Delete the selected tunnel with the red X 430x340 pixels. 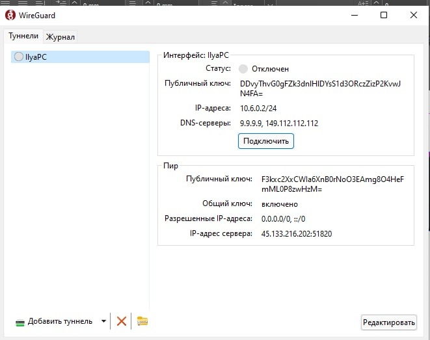click(122, 321)
